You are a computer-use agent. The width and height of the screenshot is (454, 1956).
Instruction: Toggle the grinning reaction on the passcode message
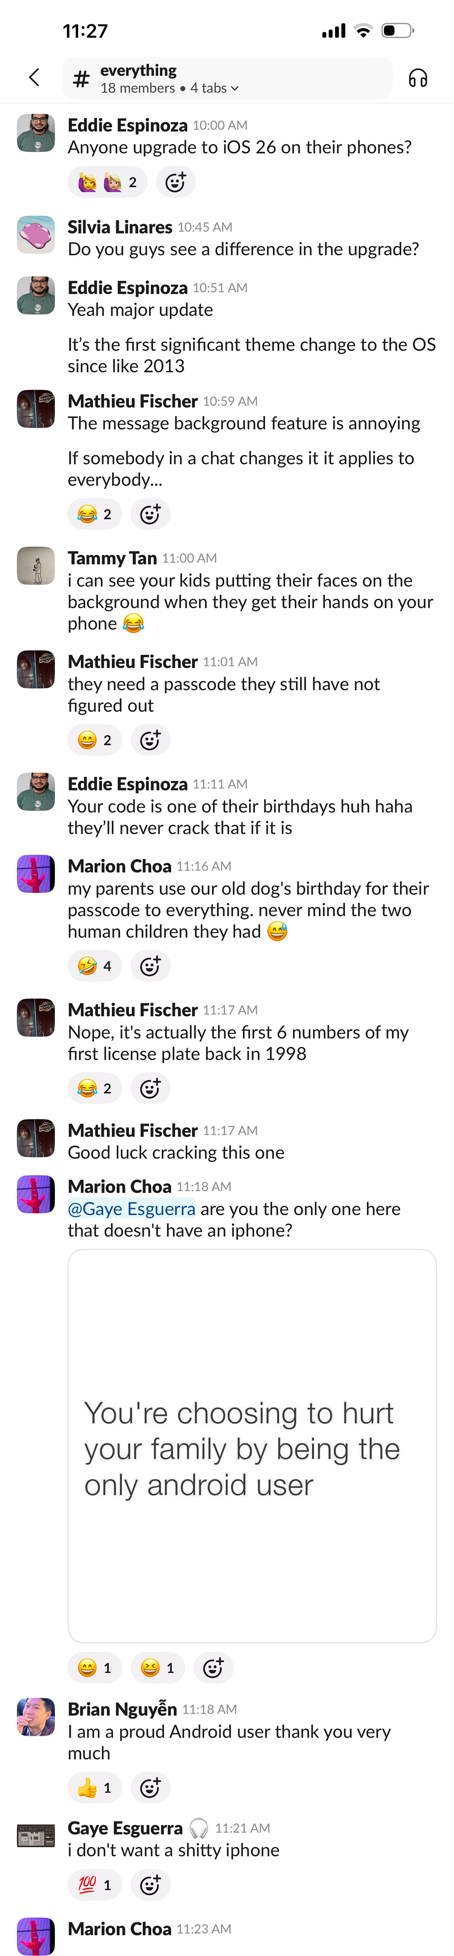click(95, 740)
